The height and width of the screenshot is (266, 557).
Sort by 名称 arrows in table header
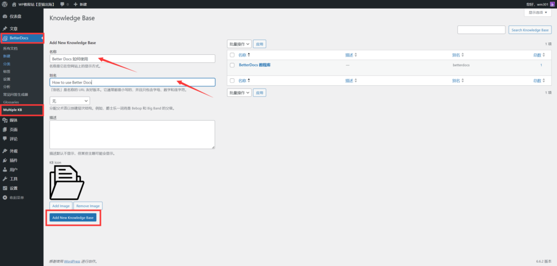[x=249, y=55]
